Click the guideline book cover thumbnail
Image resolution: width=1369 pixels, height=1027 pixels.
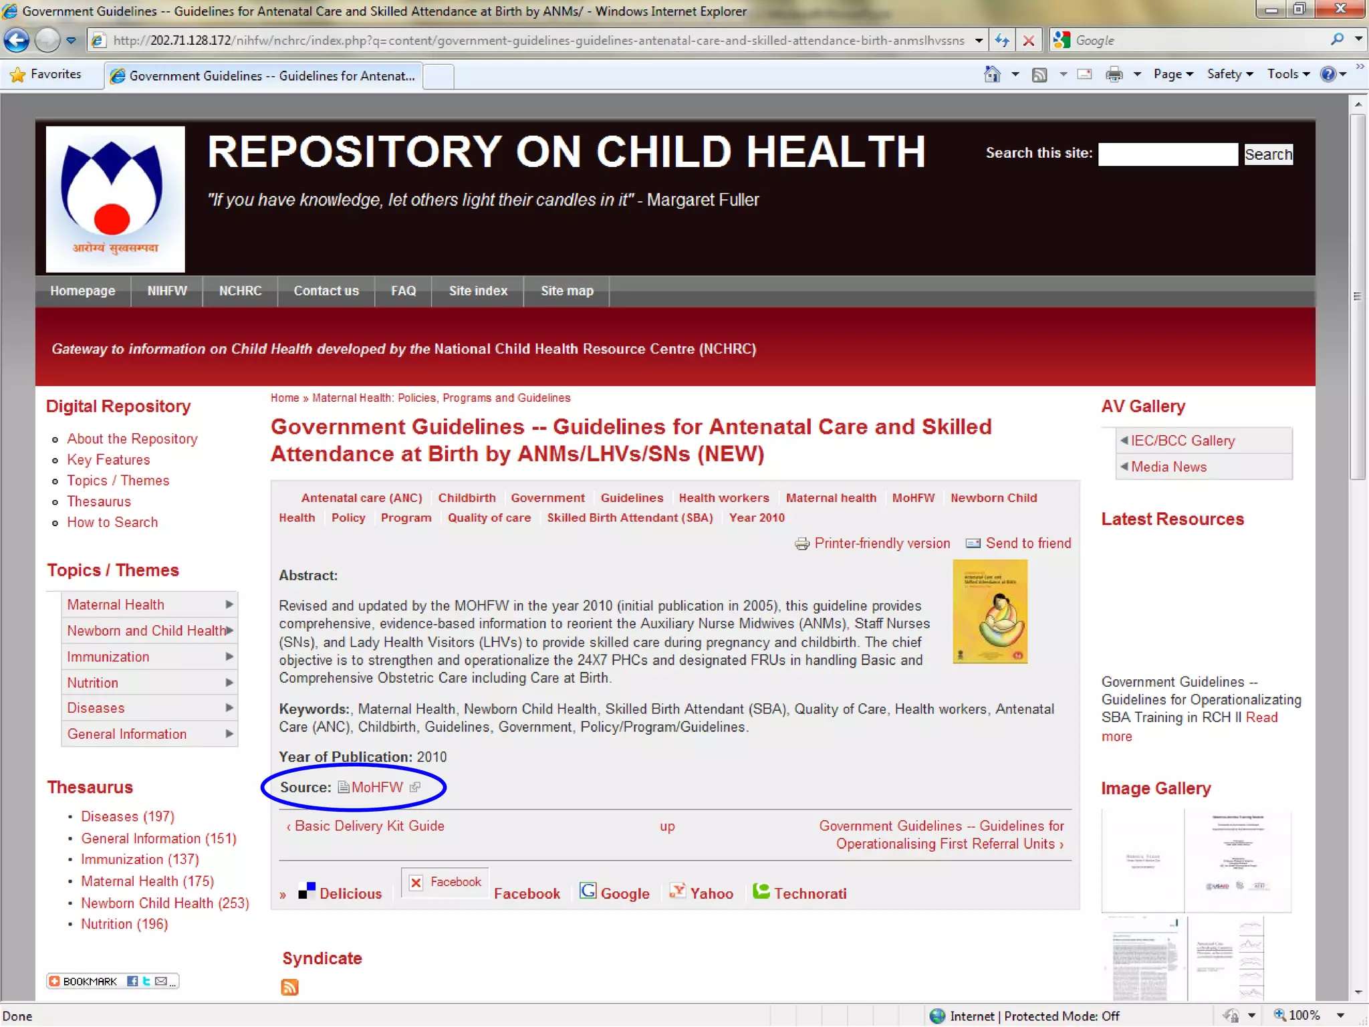[989, 611]
